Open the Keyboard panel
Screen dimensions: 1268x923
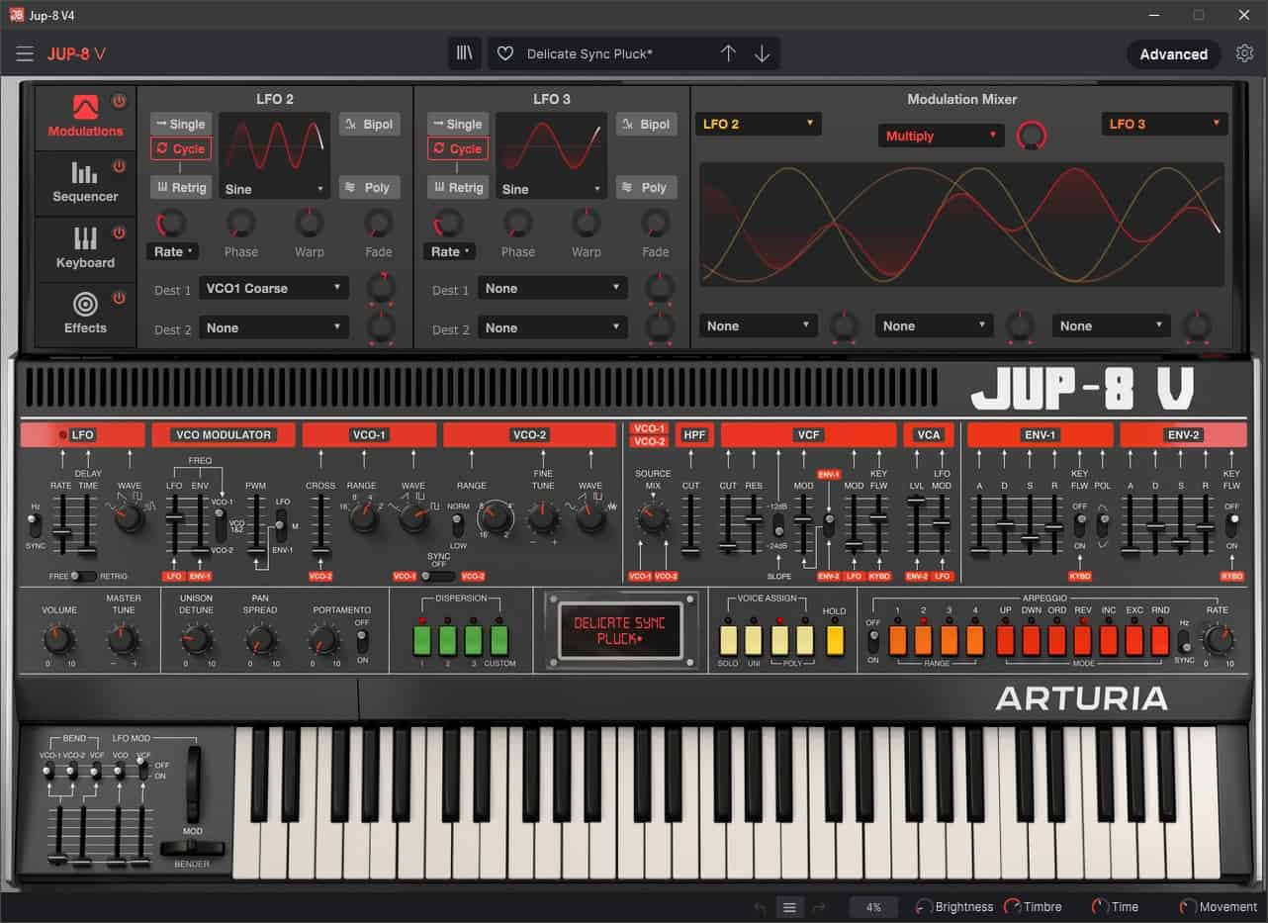[x=85, y=248]
